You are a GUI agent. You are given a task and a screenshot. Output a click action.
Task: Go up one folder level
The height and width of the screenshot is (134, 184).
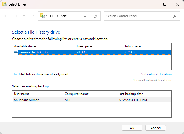click(x=32, y=16)
